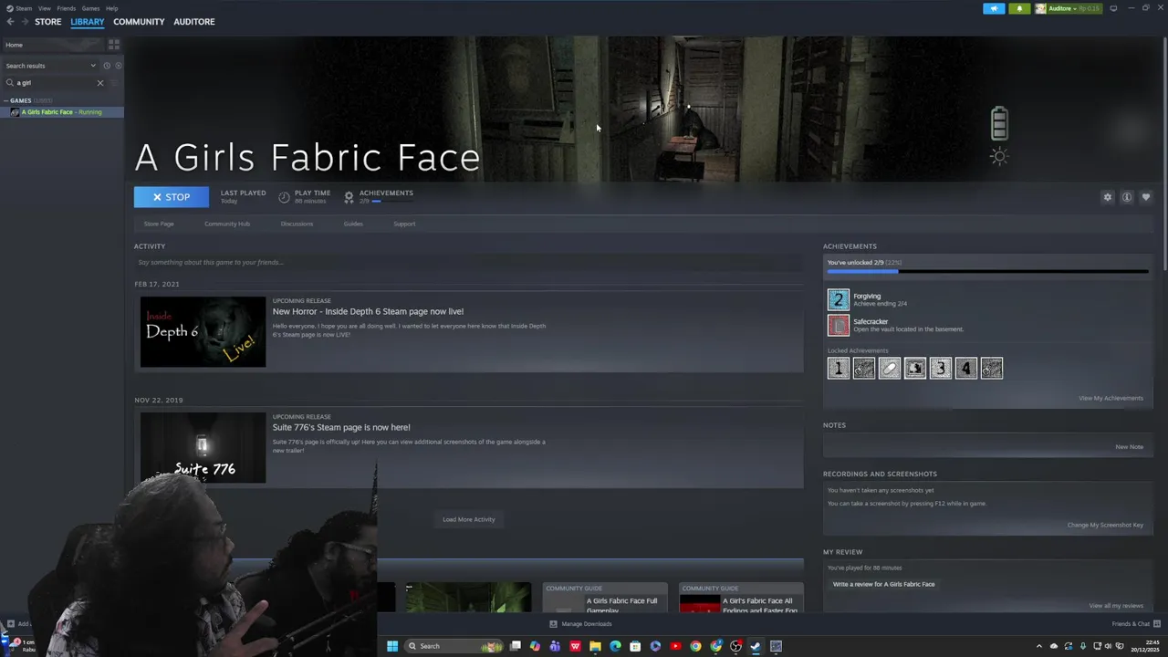This screenshot has height=657, width=1168.
Task: Click the activity 'Say something' input field
Action: (x=469, y=263)
